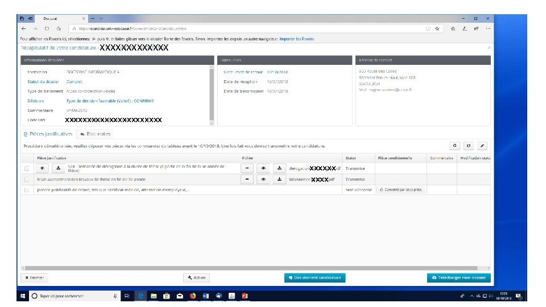546x307 pixels.
Task: Download the uploaded derogation PDF file
Action: click(279, 168)
